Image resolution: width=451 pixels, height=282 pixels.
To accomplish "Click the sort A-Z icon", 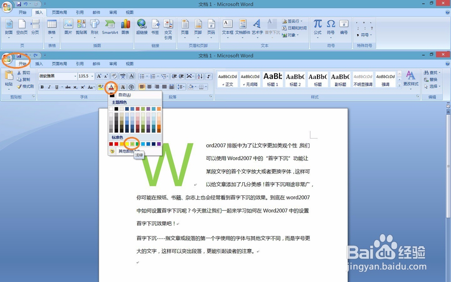I will tap(200, 76).
